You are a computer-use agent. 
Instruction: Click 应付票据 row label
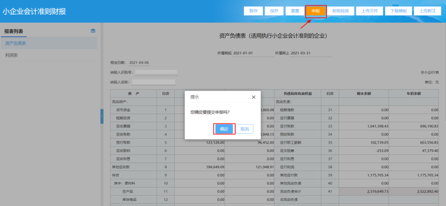[287, 118]
